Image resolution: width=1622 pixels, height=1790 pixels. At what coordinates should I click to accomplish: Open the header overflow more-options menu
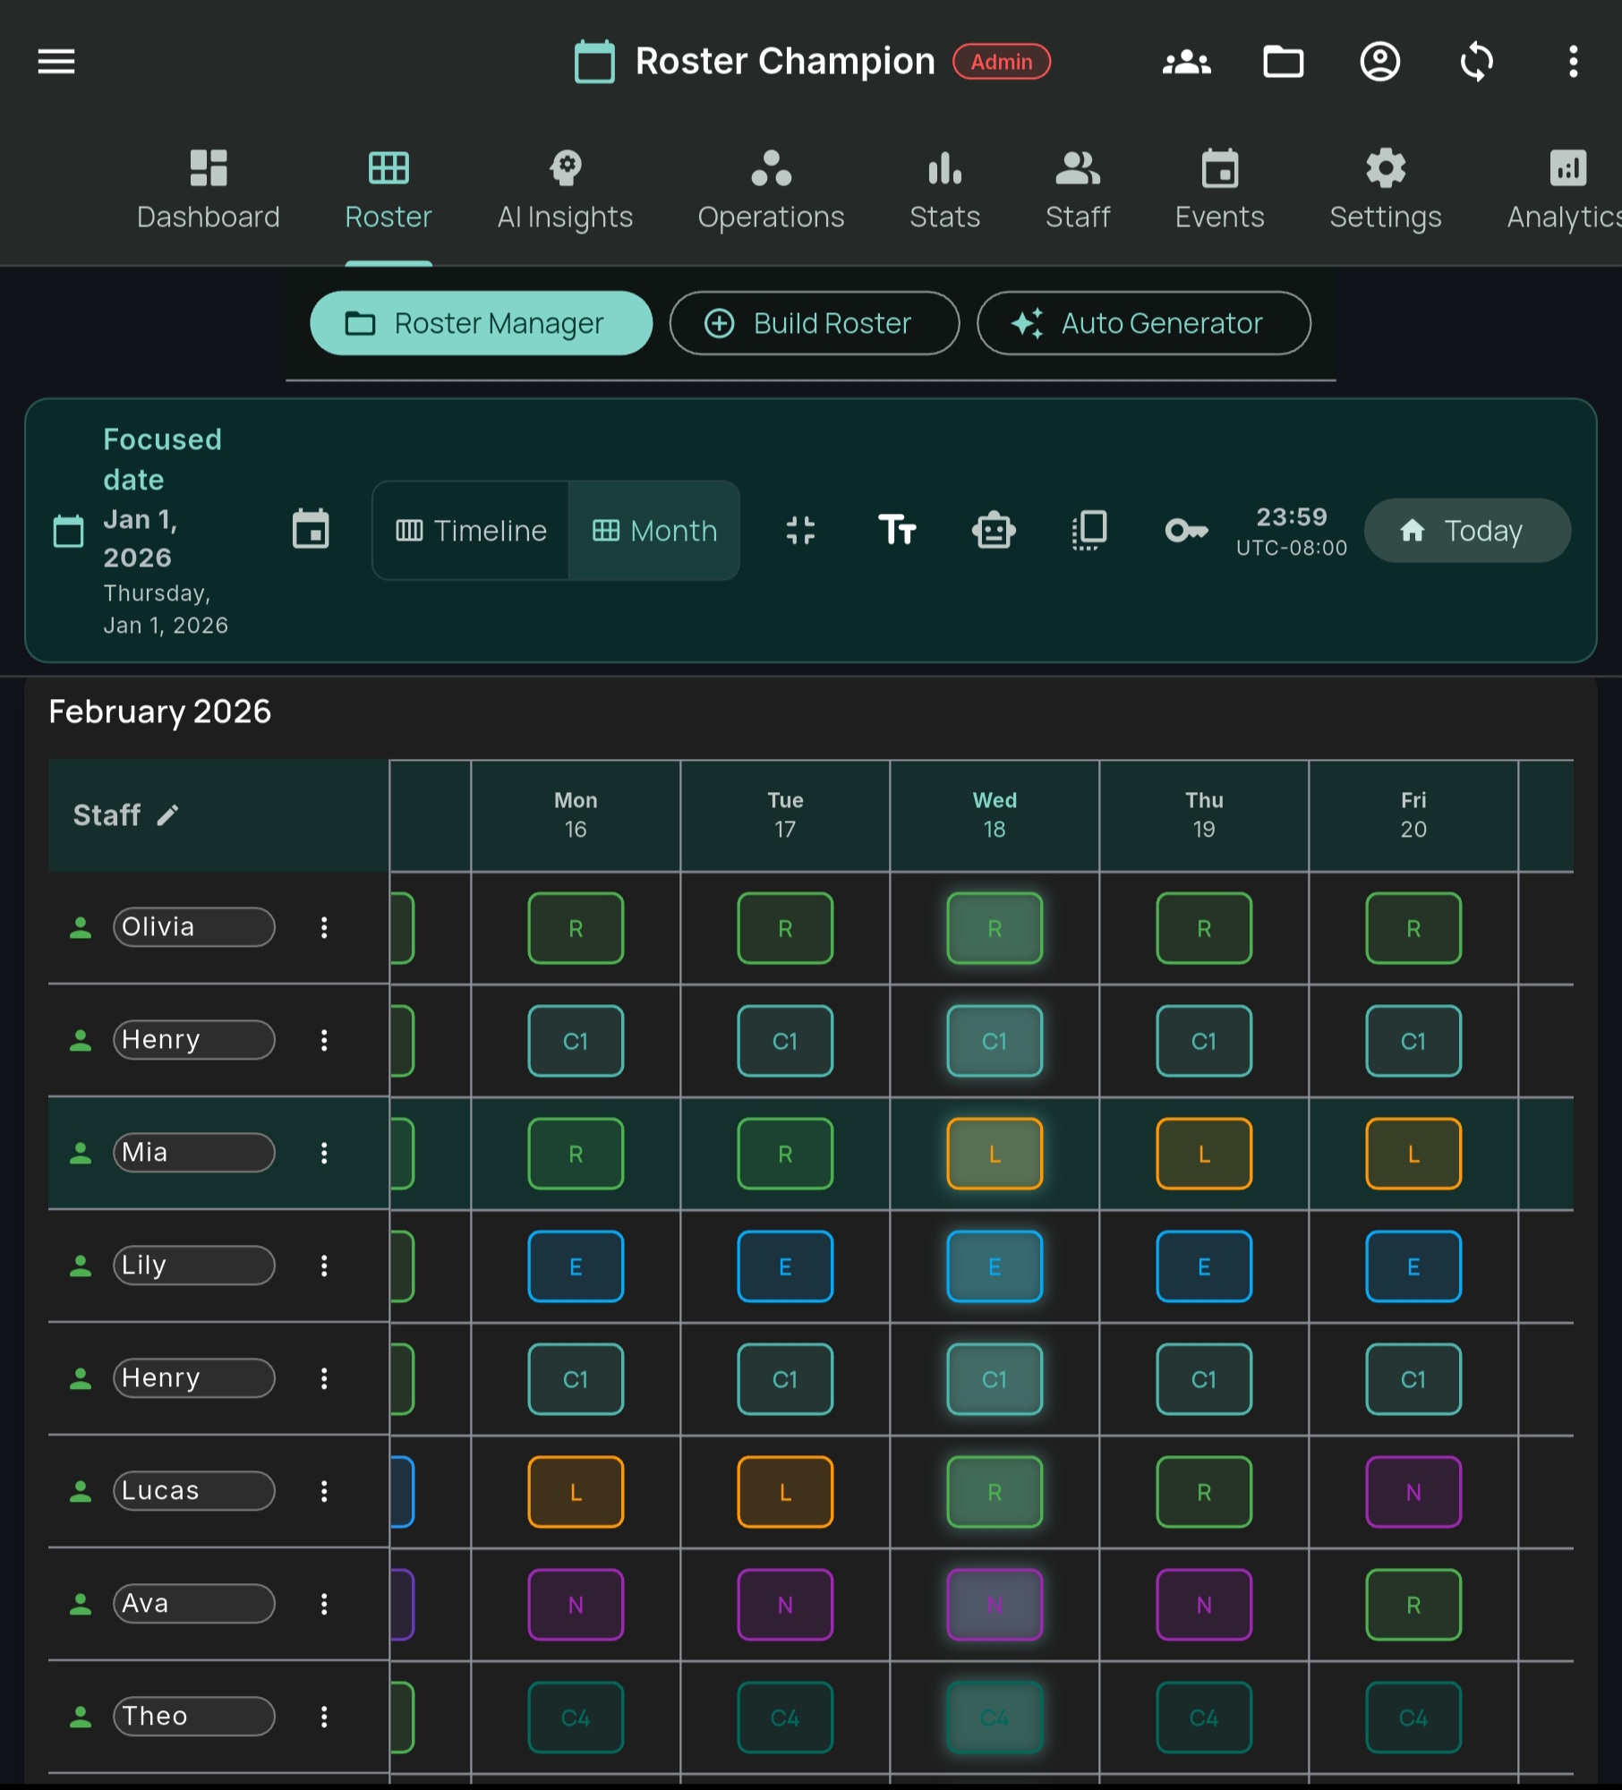pyautogui.click(x=1573, y=62)
